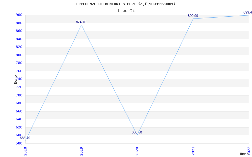
Task: Click the 800 y-axis value
Action: 19,55
